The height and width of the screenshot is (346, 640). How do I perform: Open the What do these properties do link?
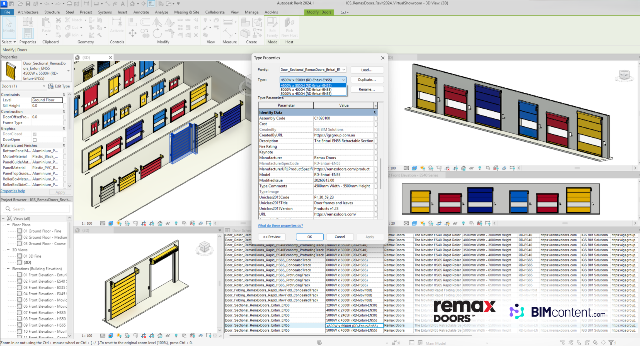tap(280, 226)
